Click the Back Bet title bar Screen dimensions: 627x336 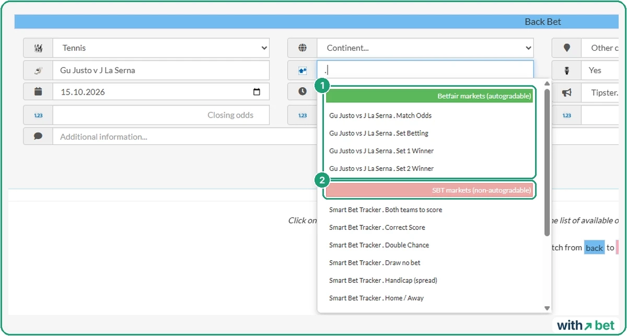point(317,22)
